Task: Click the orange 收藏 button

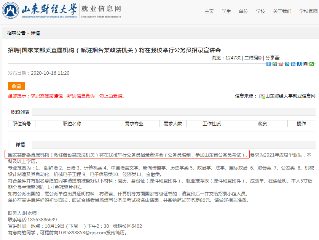Action: pyautogui.click(x=16, y=86)
